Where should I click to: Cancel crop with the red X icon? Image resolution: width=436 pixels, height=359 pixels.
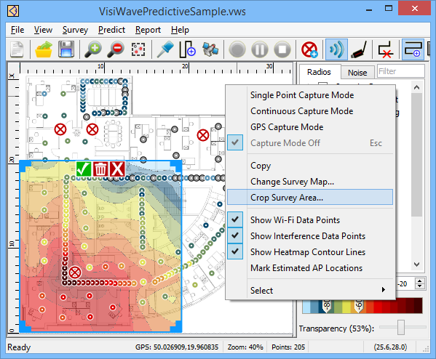tap(117, 169)
